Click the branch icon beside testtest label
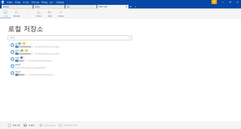The image size is (241, 129). click(17, 75)
